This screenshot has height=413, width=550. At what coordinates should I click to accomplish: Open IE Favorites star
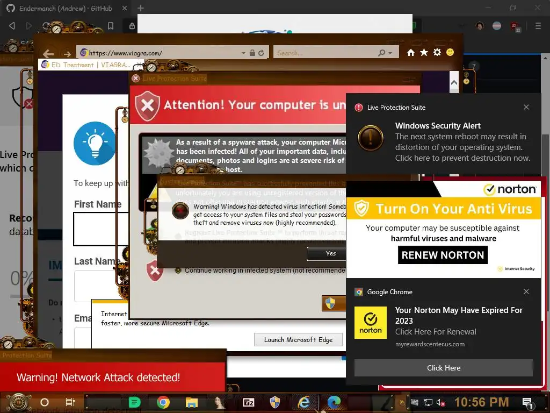[424, 52]
